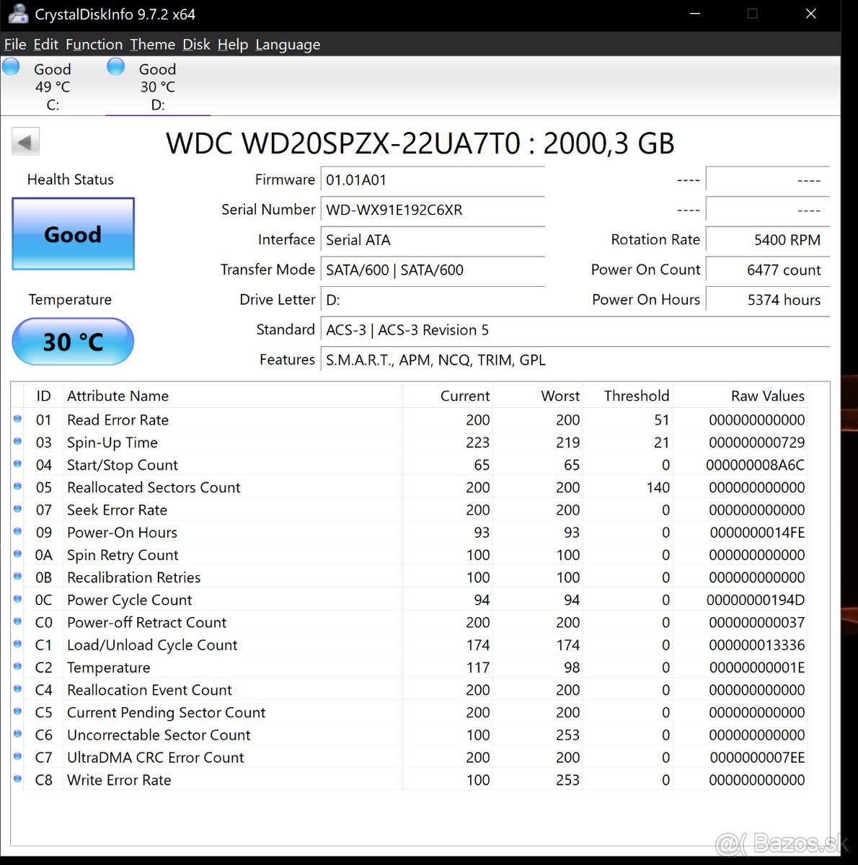Select the D: drive status orb

tap(116, 67)
